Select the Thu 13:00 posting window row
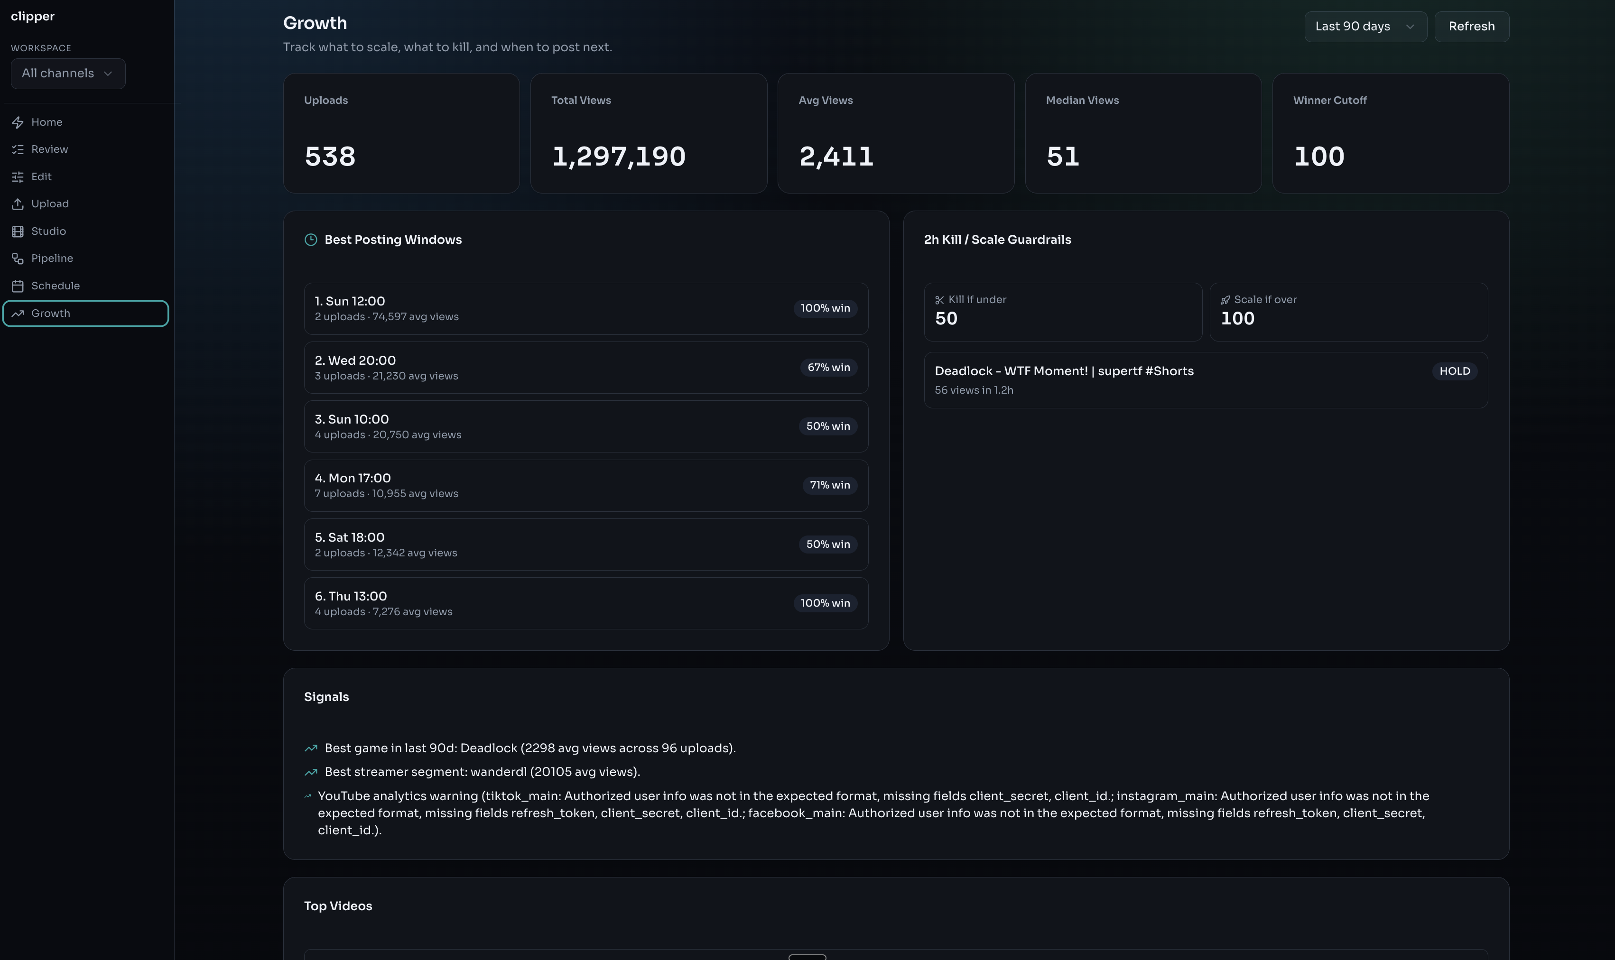The height and width of the screenshot is (960, 1615). click(585, 604)
